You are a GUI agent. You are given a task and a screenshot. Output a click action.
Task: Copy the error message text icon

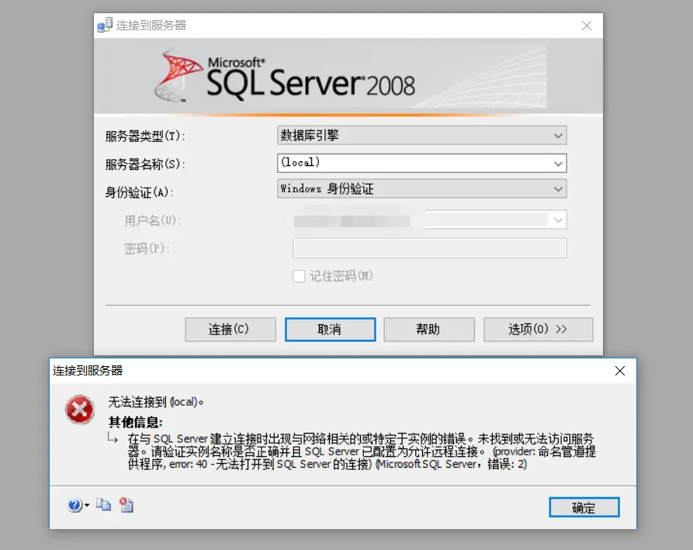tap(104, 504)
